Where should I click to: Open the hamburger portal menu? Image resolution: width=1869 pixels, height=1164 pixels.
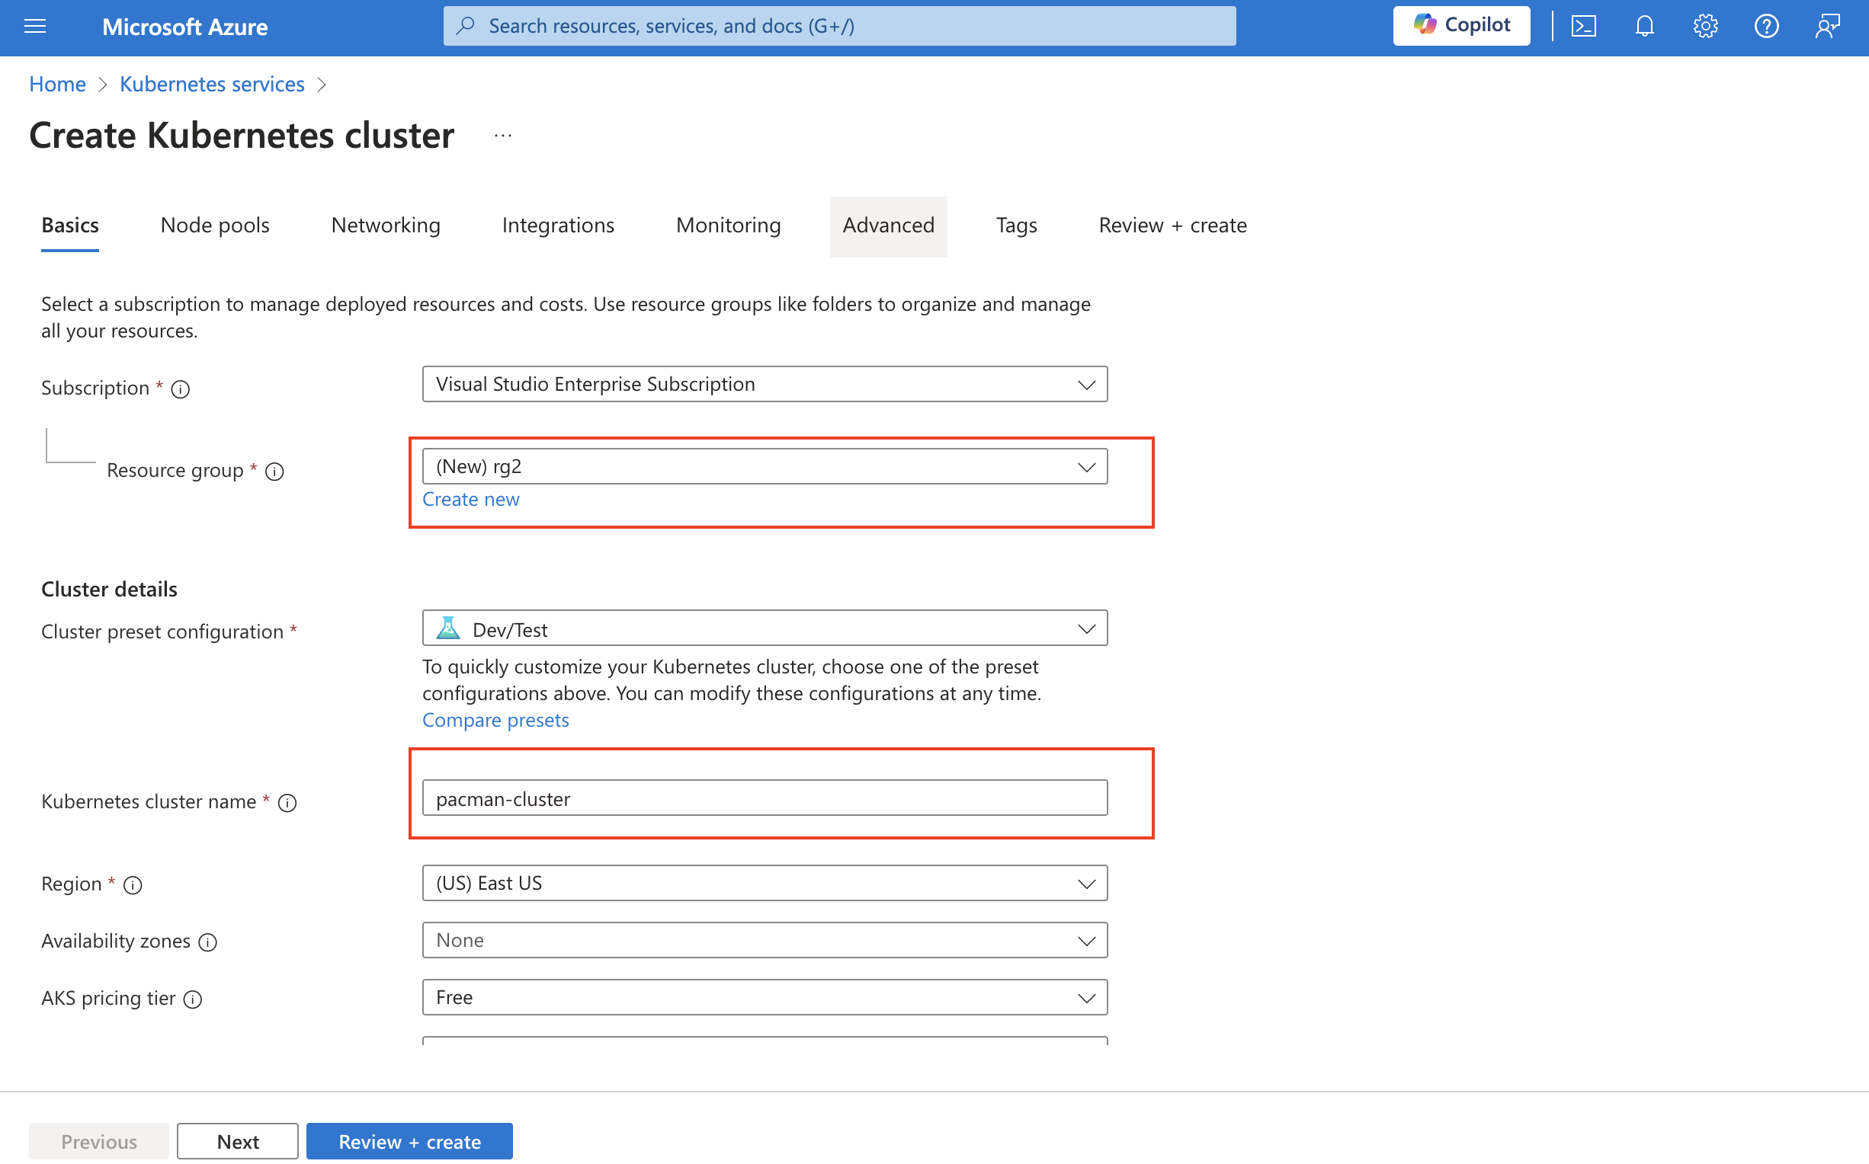click(35, 26)
